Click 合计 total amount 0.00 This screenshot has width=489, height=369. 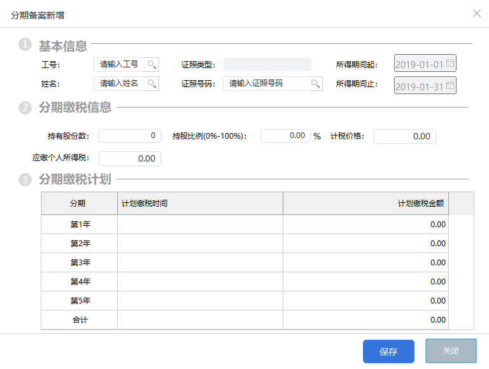(366, 320)
